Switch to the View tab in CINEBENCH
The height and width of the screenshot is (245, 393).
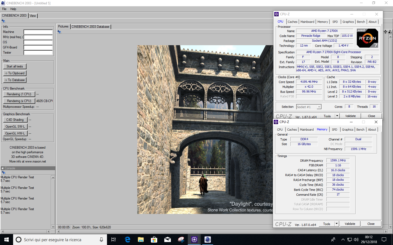(33, 16)
